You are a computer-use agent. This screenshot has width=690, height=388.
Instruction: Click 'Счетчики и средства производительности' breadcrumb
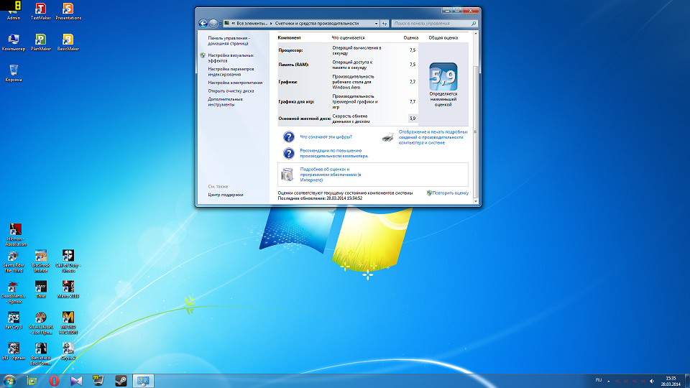317,23
